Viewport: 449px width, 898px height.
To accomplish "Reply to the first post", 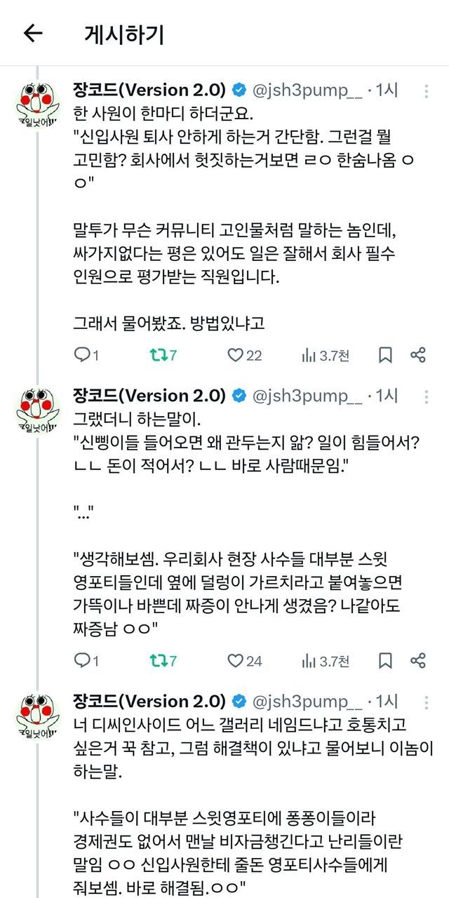I will click(82, 356).
